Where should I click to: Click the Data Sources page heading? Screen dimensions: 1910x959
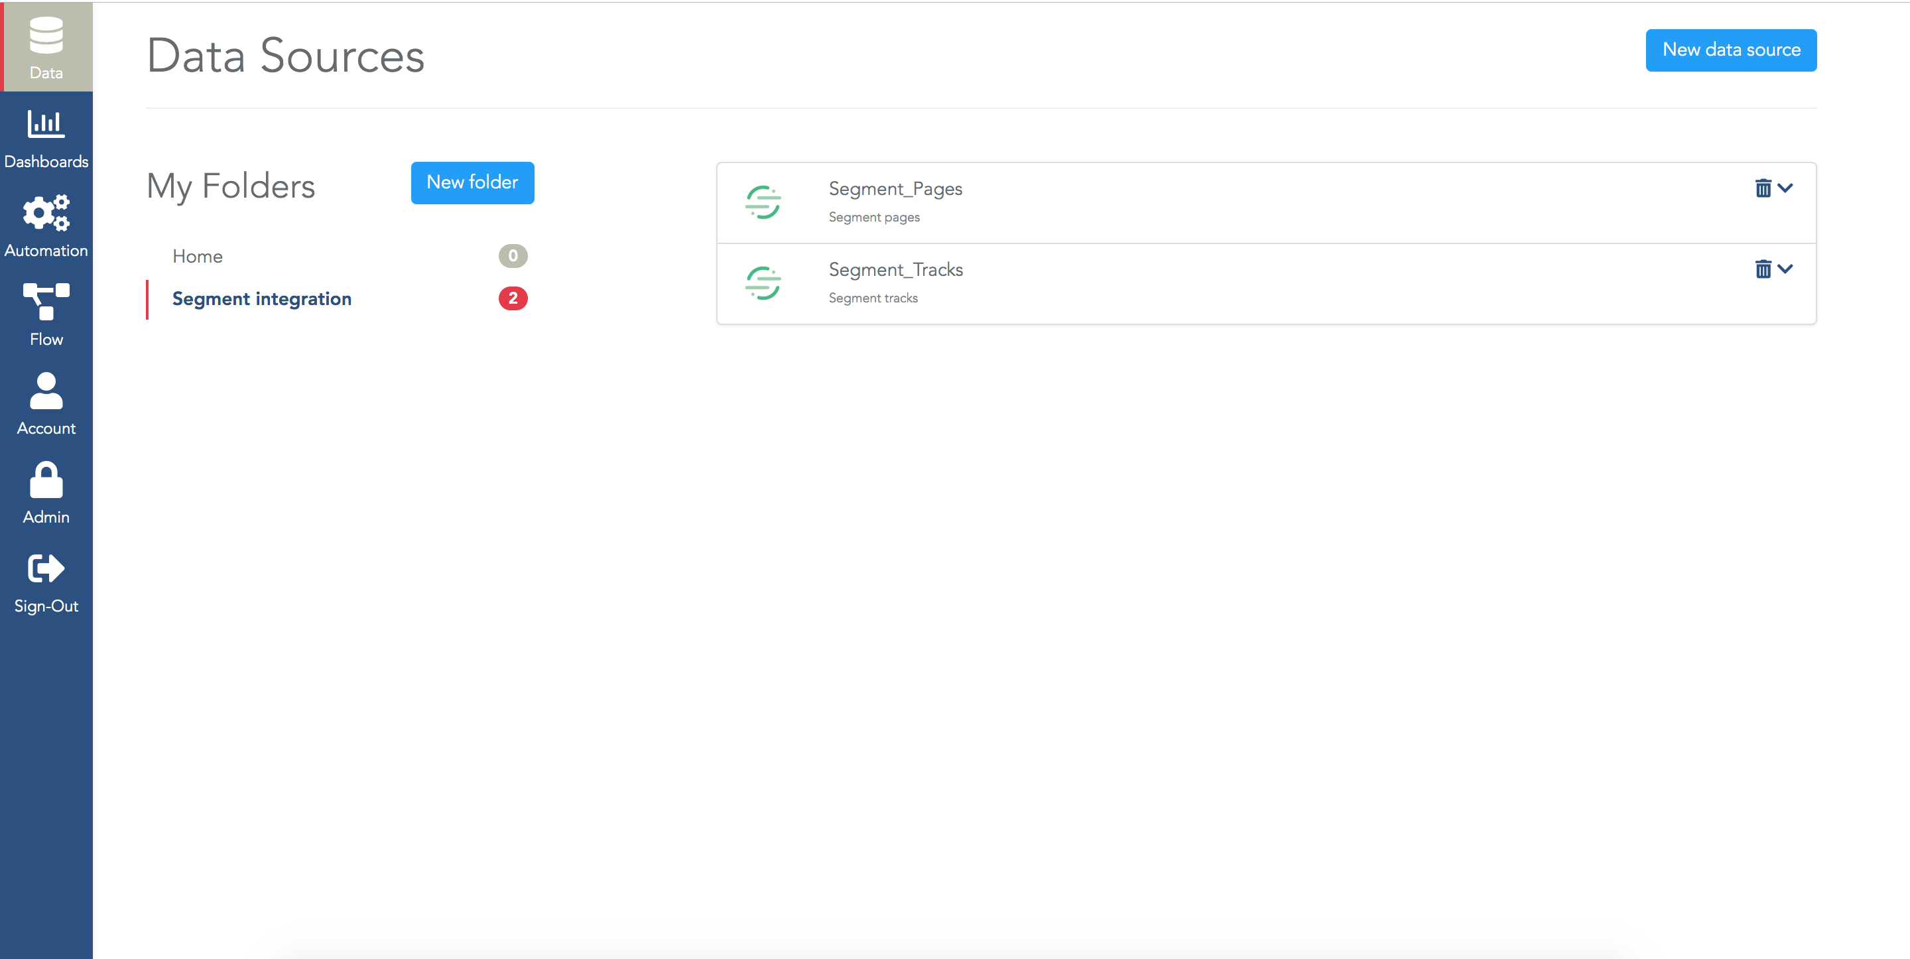pyautogui.click(x=285, y=56)
